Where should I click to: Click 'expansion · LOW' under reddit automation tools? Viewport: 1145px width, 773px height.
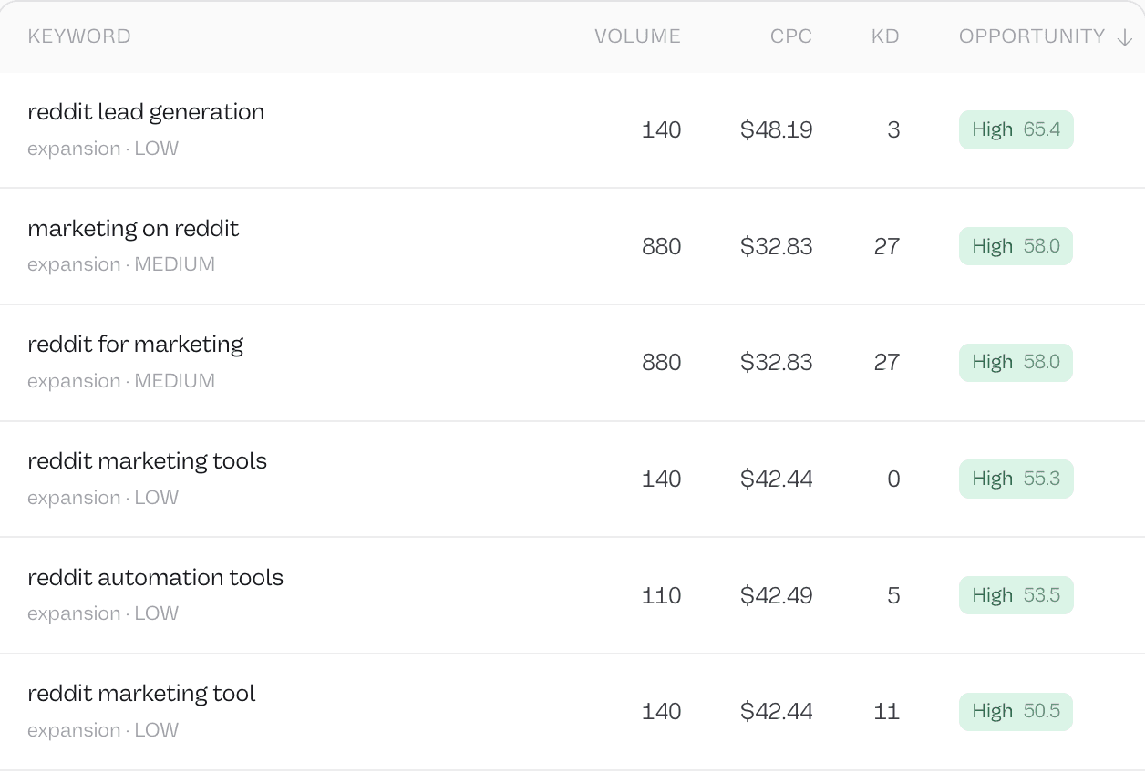coord(103,613)
